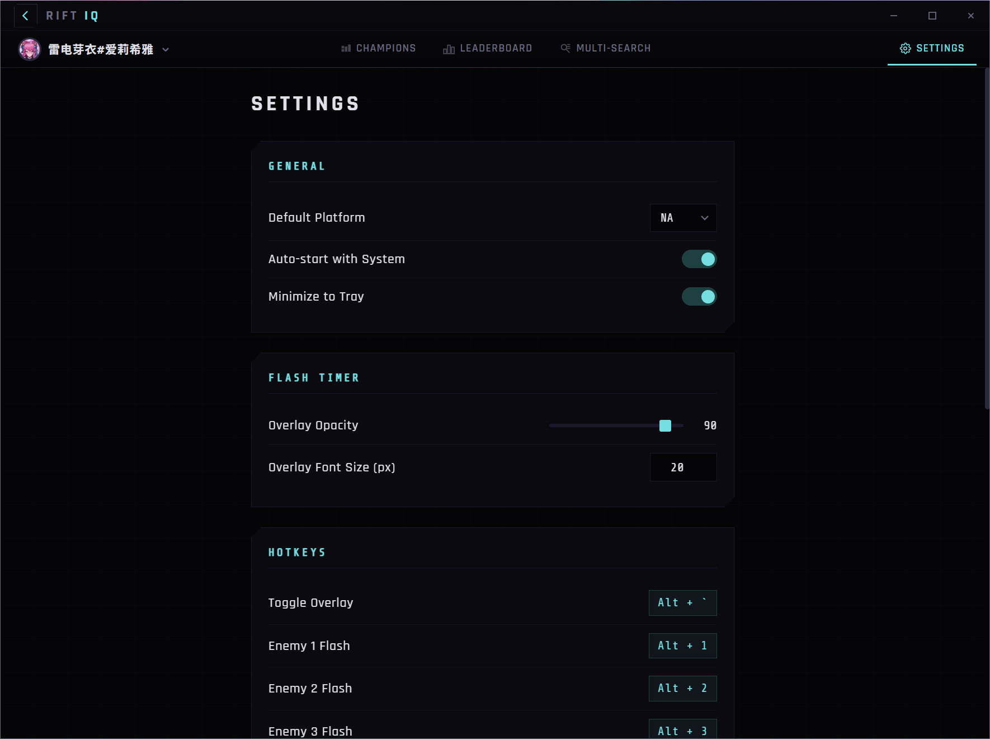Edit the Toggle Overlay hotkey binding
The height and width of the screenshot is (739, 990).
pos(682,603)
